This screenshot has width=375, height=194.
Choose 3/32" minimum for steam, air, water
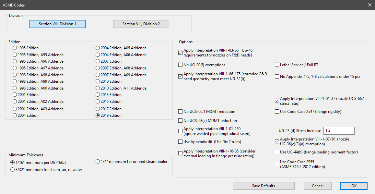pyautogui.click(x=12, y=170)
